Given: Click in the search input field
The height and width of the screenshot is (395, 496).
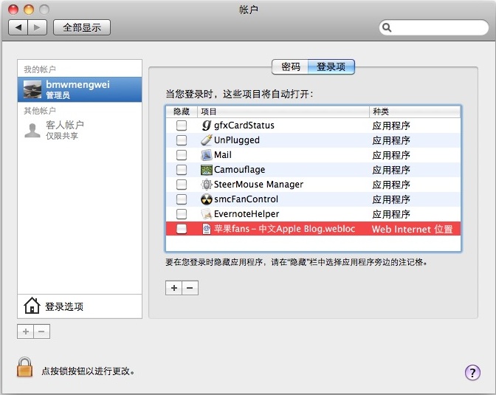Looking at the screenshot, I should pyautogui.click(x=434, y=27).
